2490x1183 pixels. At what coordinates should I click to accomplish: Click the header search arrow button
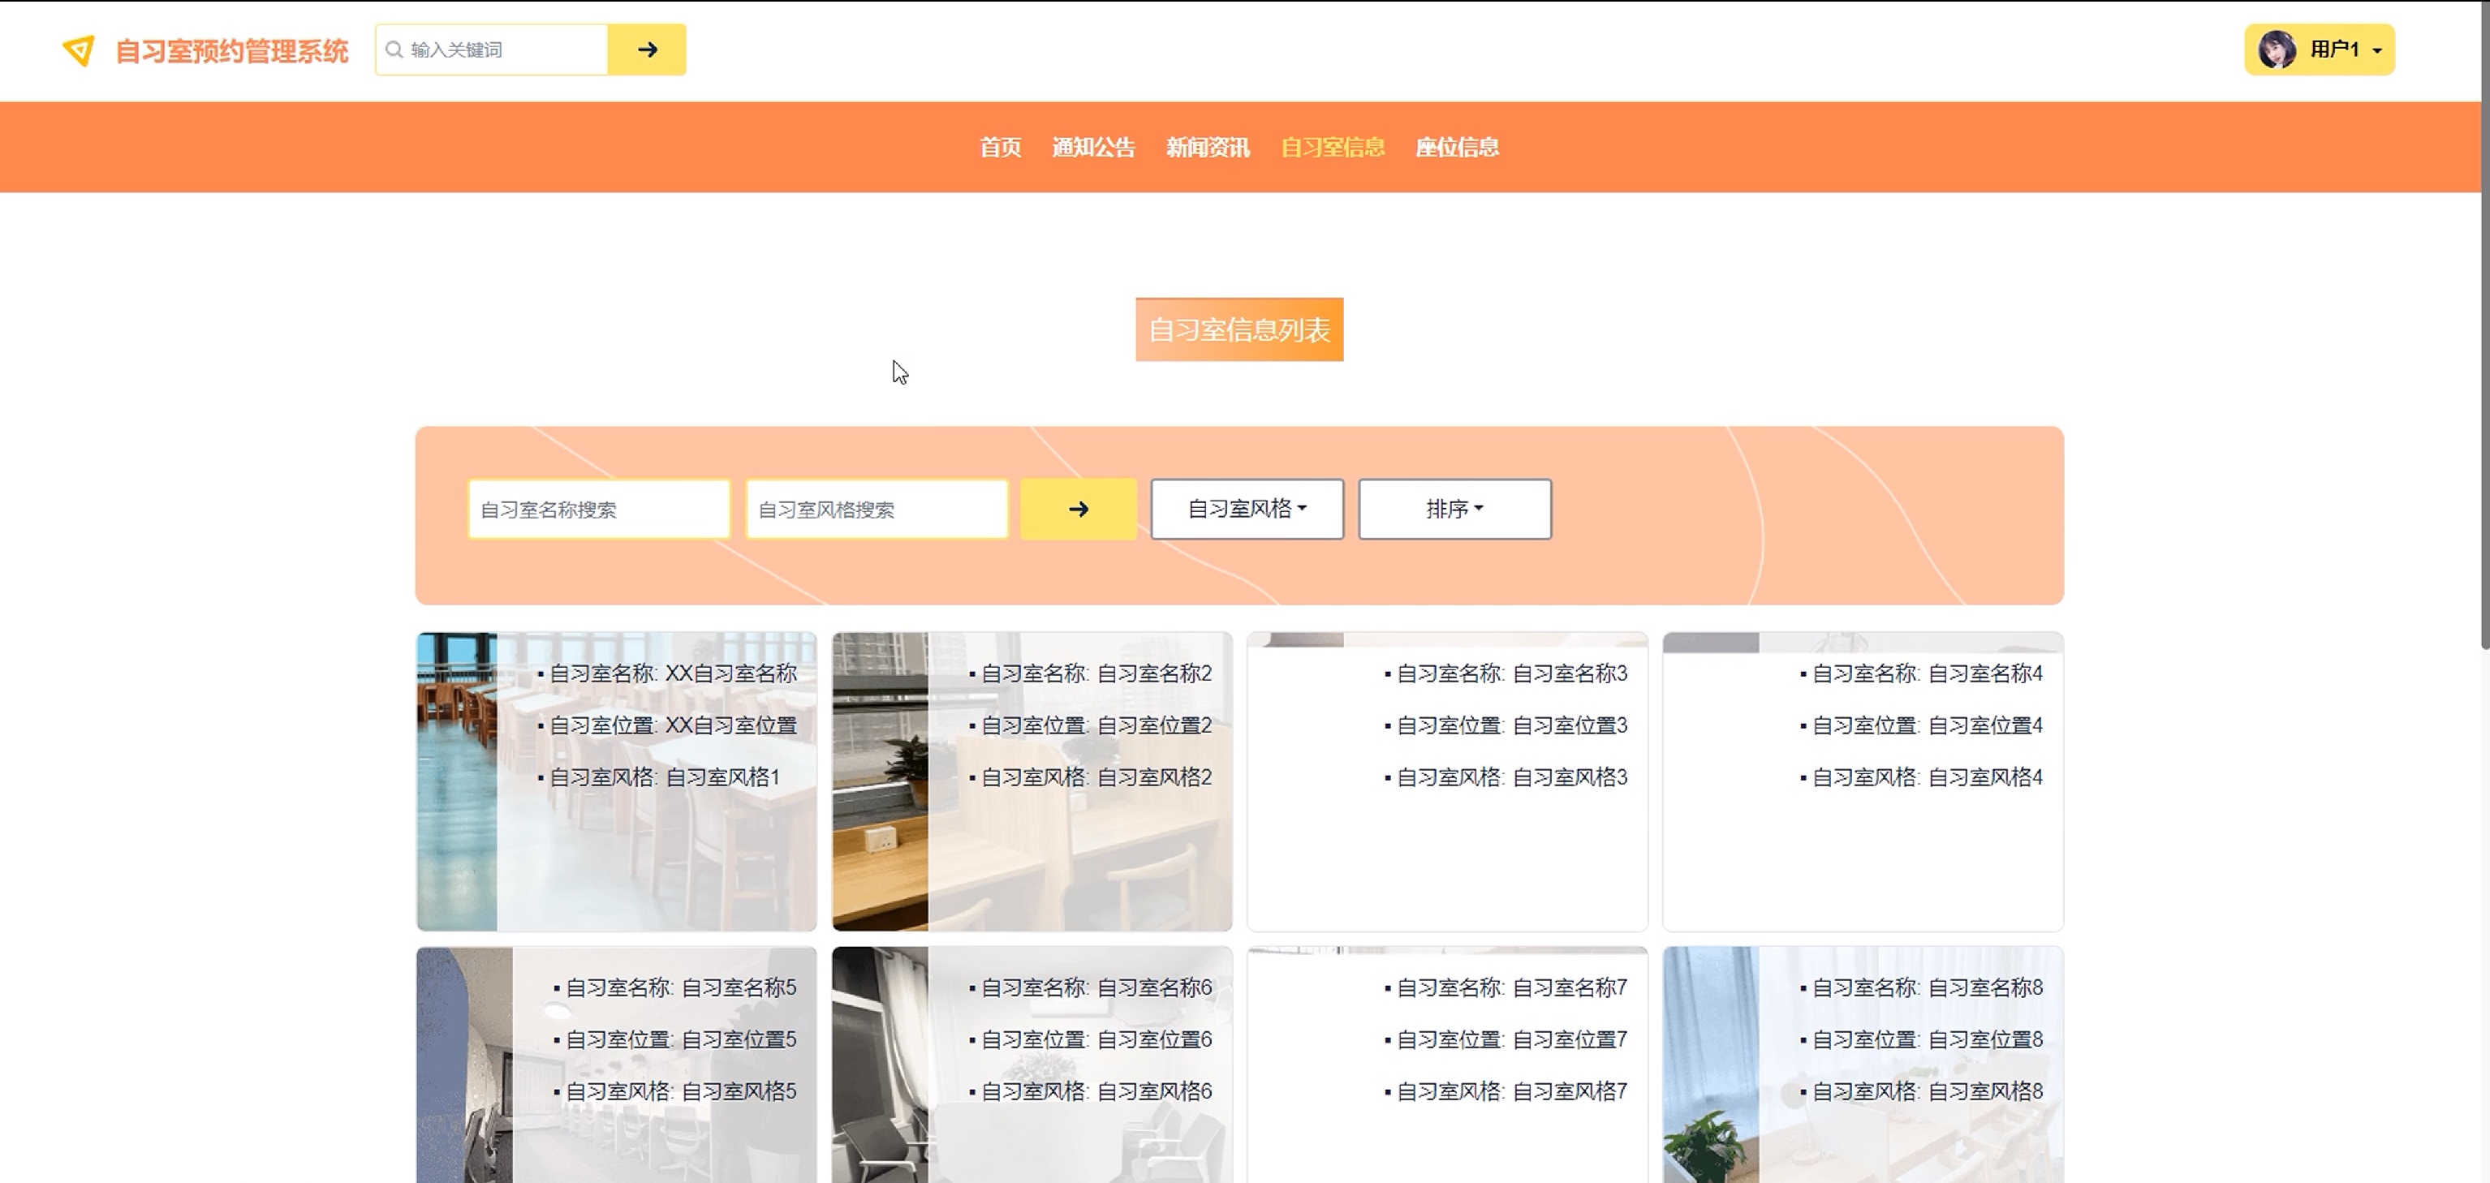pyautogui.click(x=647, y=49)
